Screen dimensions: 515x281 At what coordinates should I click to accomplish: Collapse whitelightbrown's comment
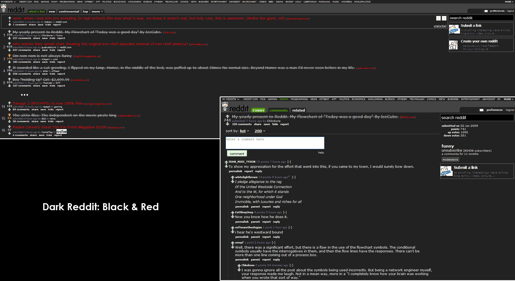[294, 177]
